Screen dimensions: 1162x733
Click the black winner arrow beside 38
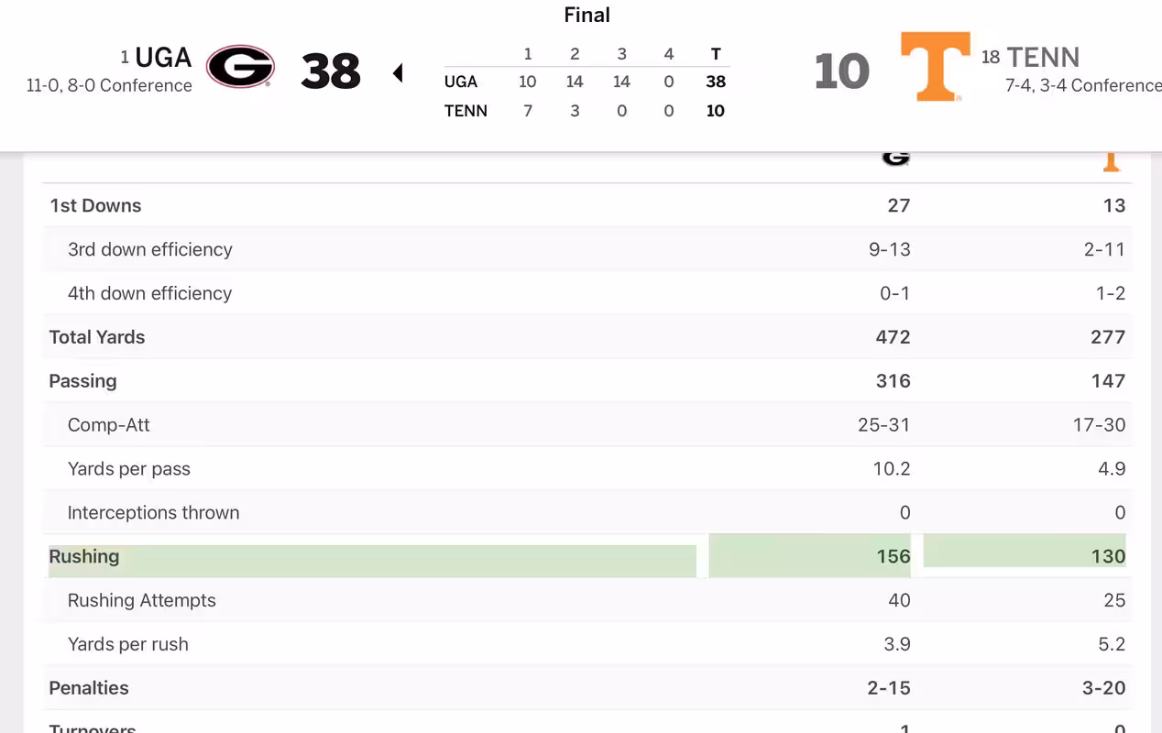(x=398, y=72)
